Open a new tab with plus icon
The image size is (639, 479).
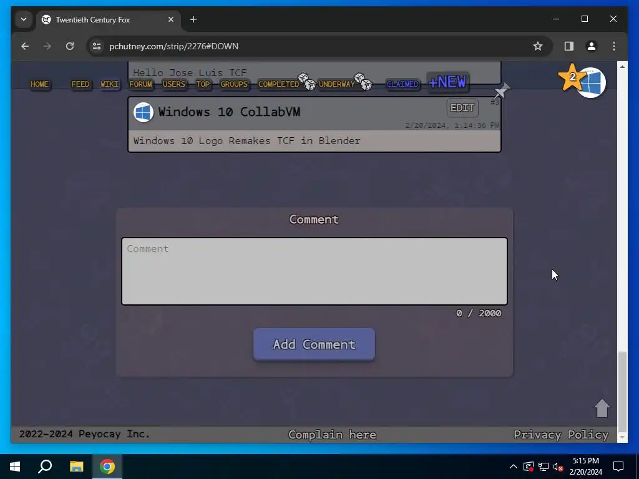pyautogui.click(x=193, y=19)
